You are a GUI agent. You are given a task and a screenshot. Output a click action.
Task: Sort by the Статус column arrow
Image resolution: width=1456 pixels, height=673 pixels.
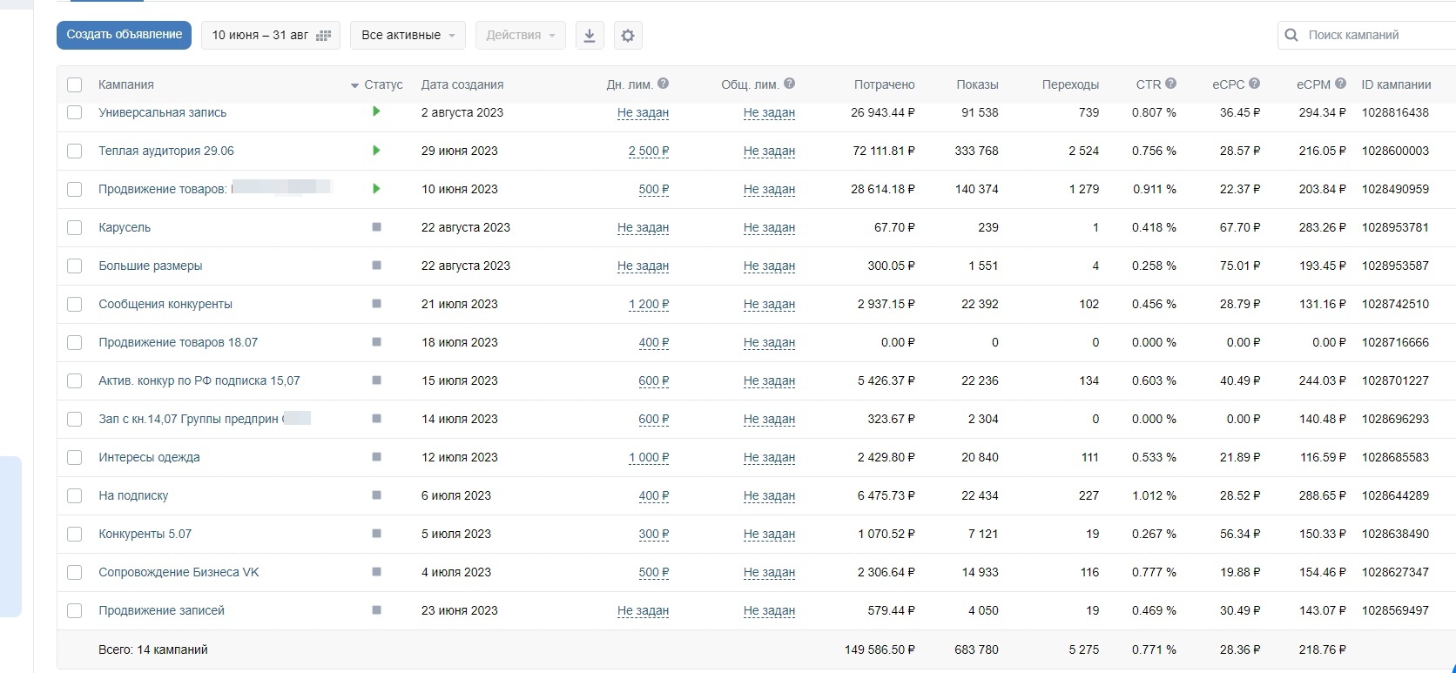coord(354,85)
